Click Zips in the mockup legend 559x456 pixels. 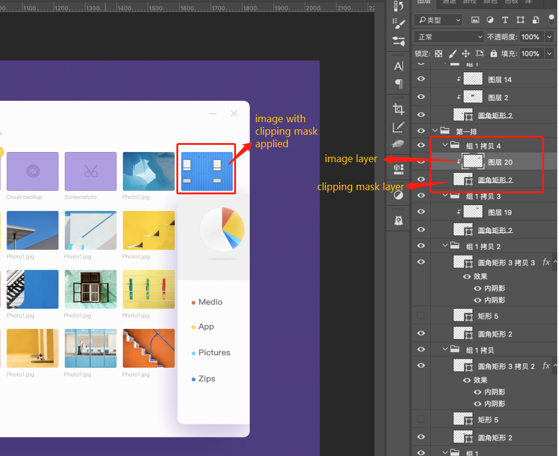207,379
